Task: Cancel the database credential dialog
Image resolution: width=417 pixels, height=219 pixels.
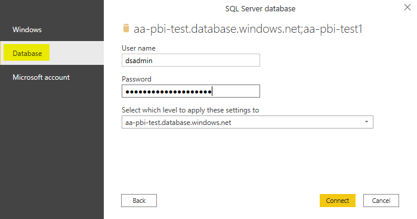Action: [x=381, y=201]
